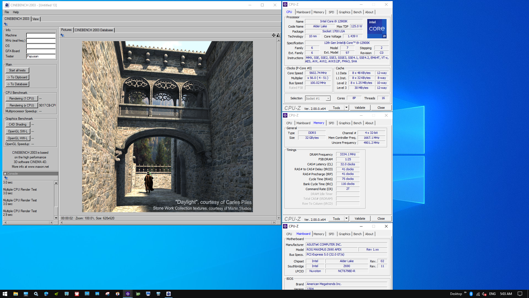Click the CINEBENCH app icon in its title bar
Screen dimensions: 529x298
click(7, 5)
